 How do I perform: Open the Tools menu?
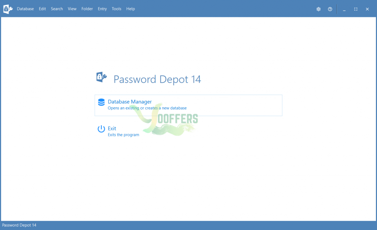[x=116, y=9]
